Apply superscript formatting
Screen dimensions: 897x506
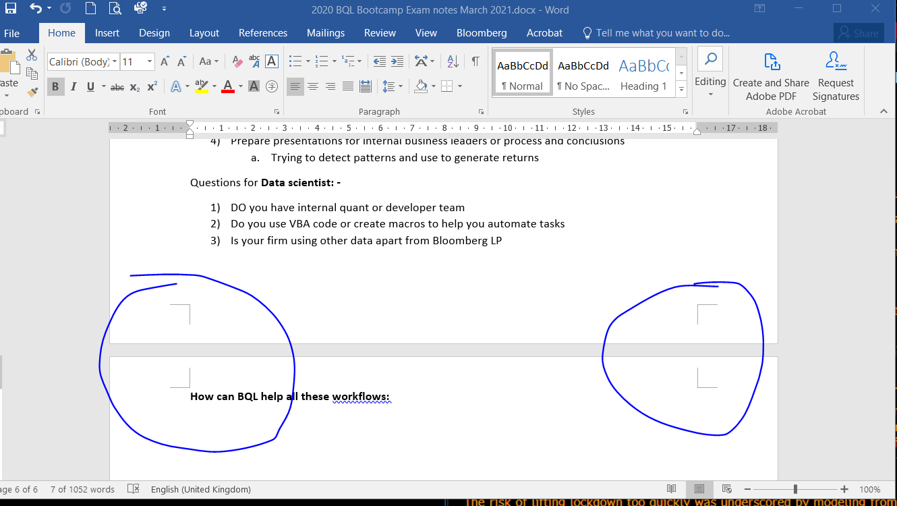click(152, 86)
